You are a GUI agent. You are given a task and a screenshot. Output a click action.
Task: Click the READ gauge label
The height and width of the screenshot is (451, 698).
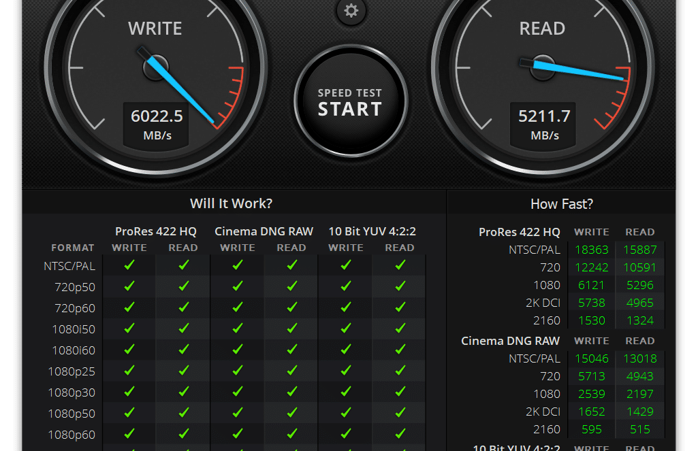pos(542,29)
